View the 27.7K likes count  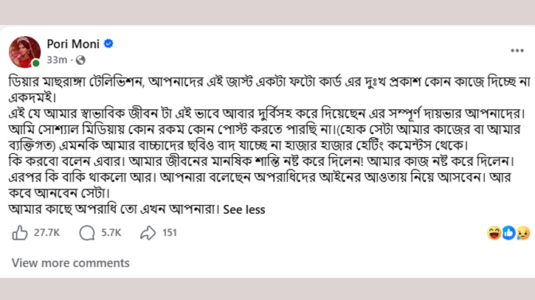click(46, 233)
